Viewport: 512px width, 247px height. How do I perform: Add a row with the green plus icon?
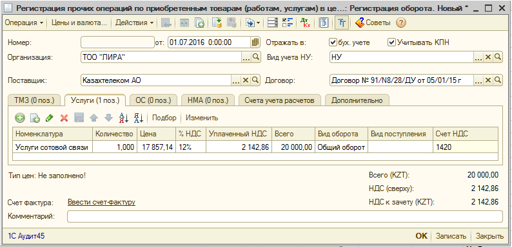[x=20, y=118]
